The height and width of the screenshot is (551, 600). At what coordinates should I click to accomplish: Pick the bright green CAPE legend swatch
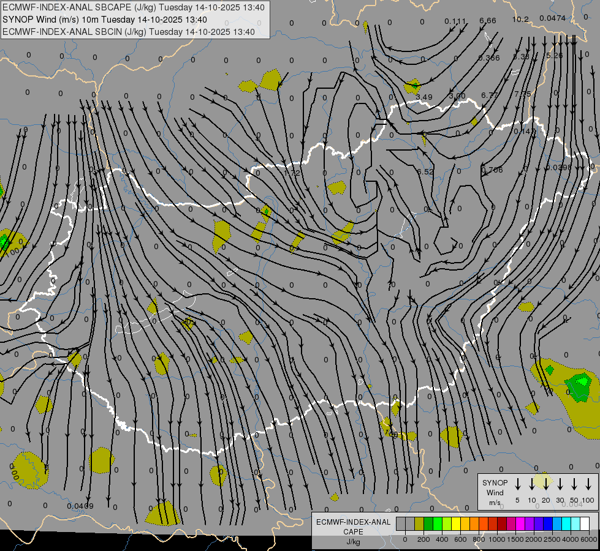[438, 524]
